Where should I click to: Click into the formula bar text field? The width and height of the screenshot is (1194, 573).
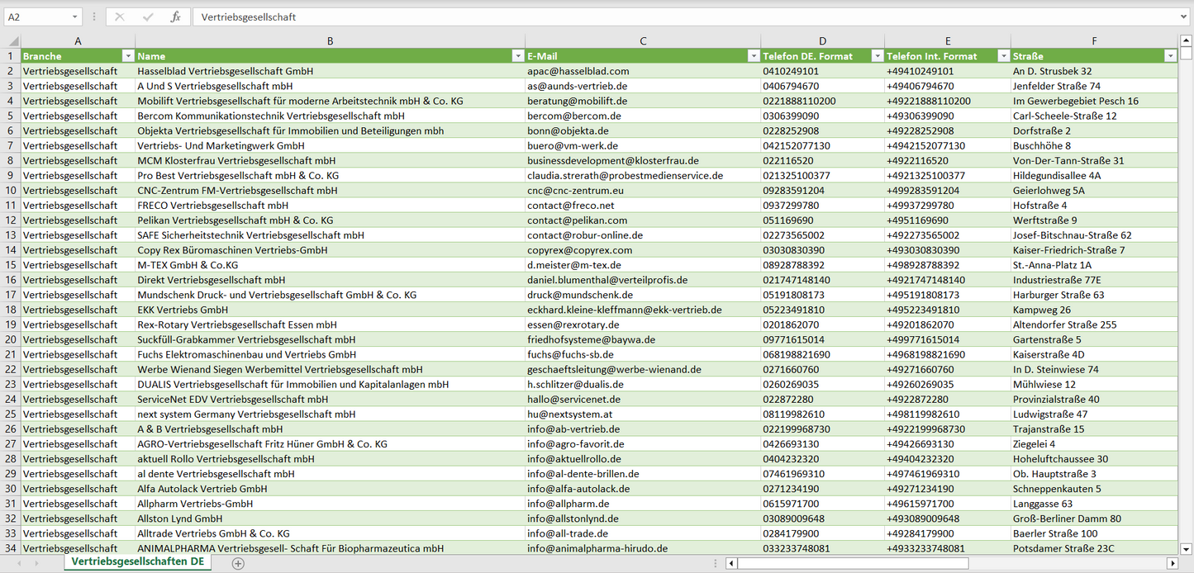click(x=661, y=17)
